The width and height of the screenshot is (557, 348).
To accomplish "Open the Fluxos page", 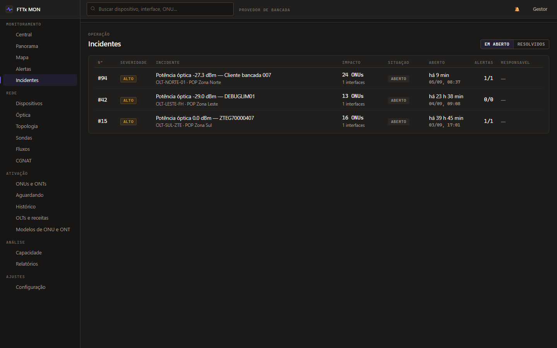I will tap(40, 149).
